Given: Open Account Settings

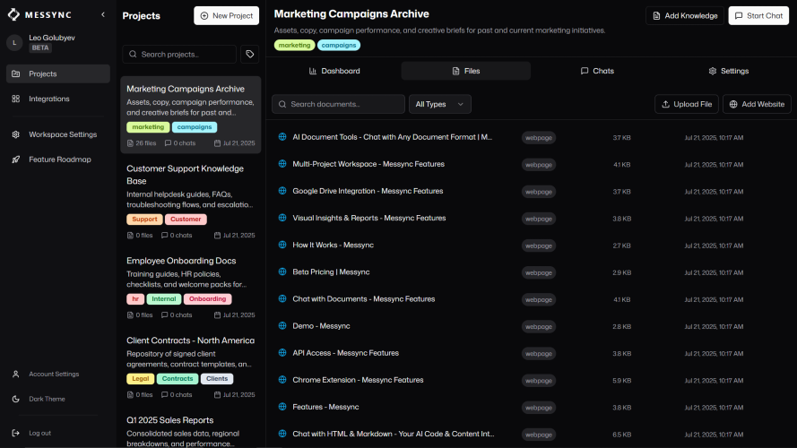Looking at the screenshot, I should [58, 374].
